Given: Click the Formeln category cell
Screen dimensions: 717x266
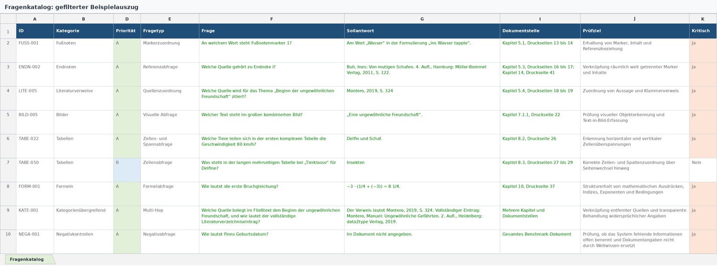Looking at the screenshot, I should tap(84, 194).
